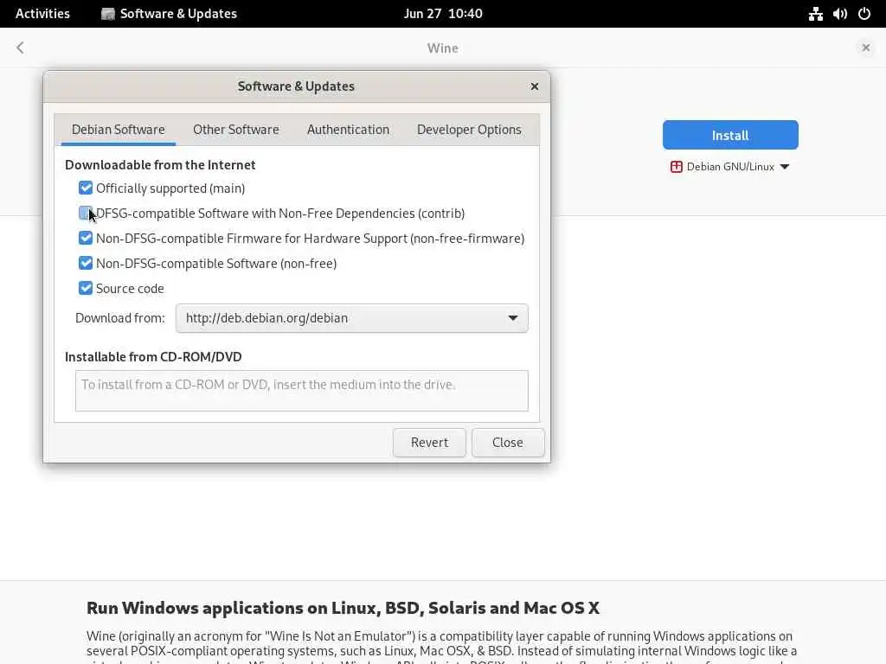Screen dimensions: 886x664
Task: Click the Software & Updates dialog title bar
Action: pos(296,86)
